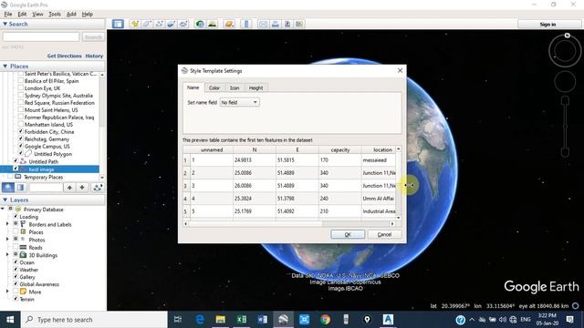
Task: Open the Add menu
Action: (x=71, y=14)
